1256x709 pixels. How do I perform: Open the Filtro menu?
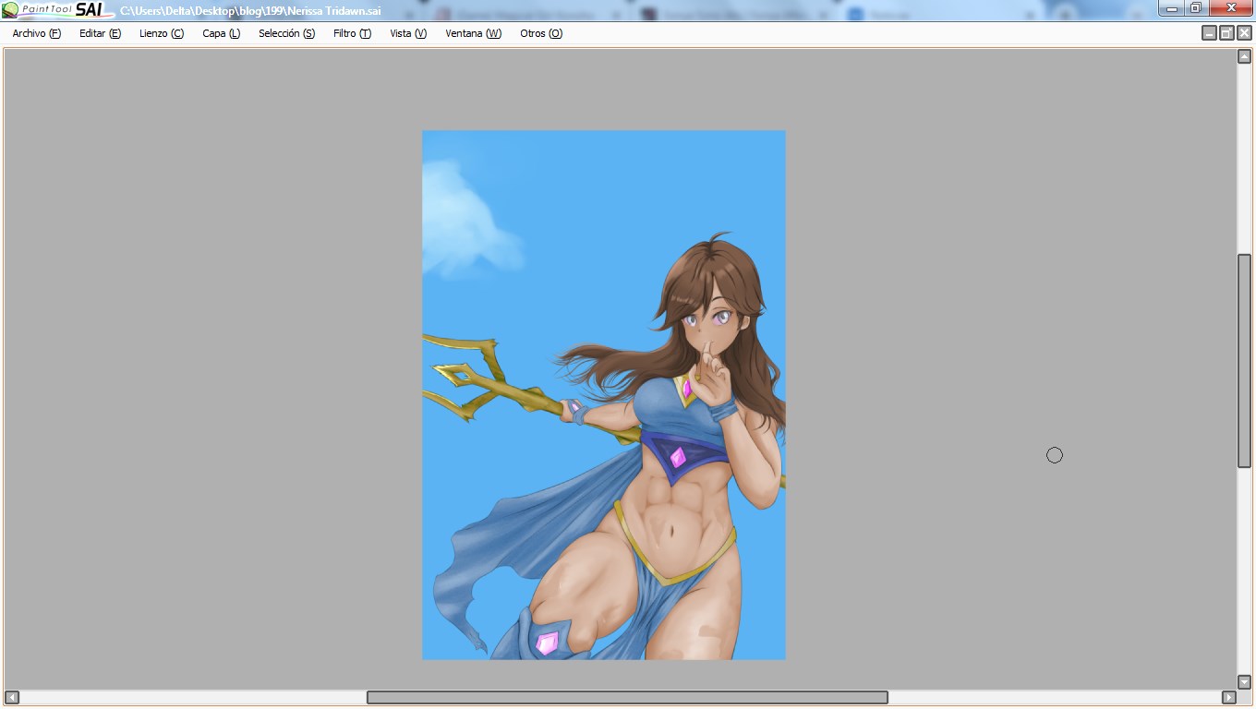click(352, 33)
